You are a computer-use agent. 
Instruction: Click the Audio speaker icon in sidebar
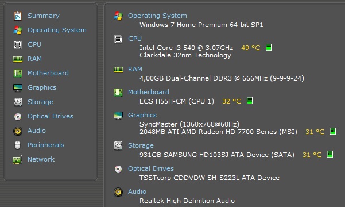click(x=18, y=131)
